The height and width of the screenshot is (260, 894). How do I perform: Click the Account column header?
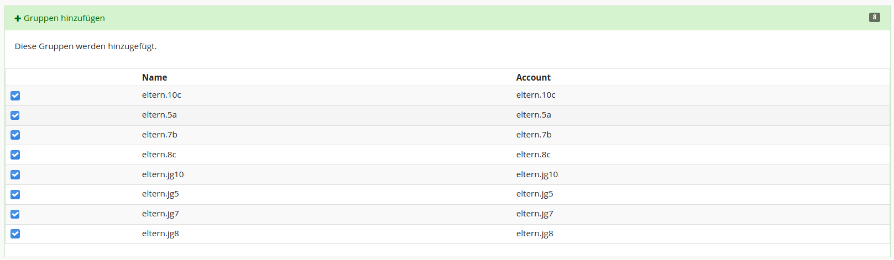coord(533,78)
